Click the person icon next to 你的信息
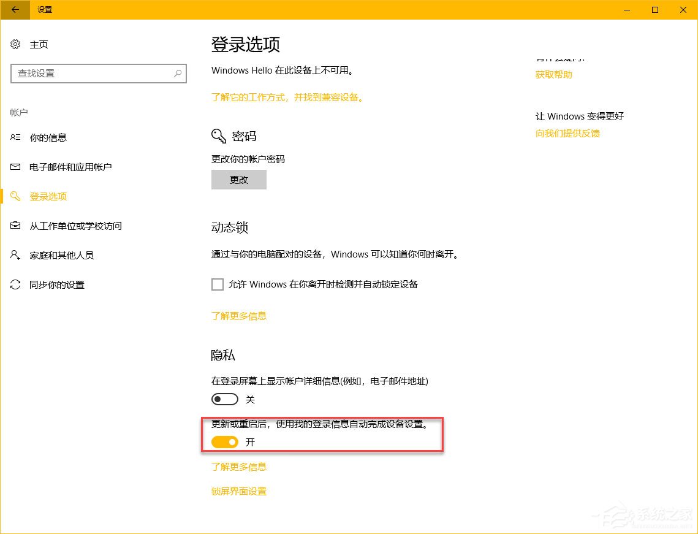 pos(15,137)
